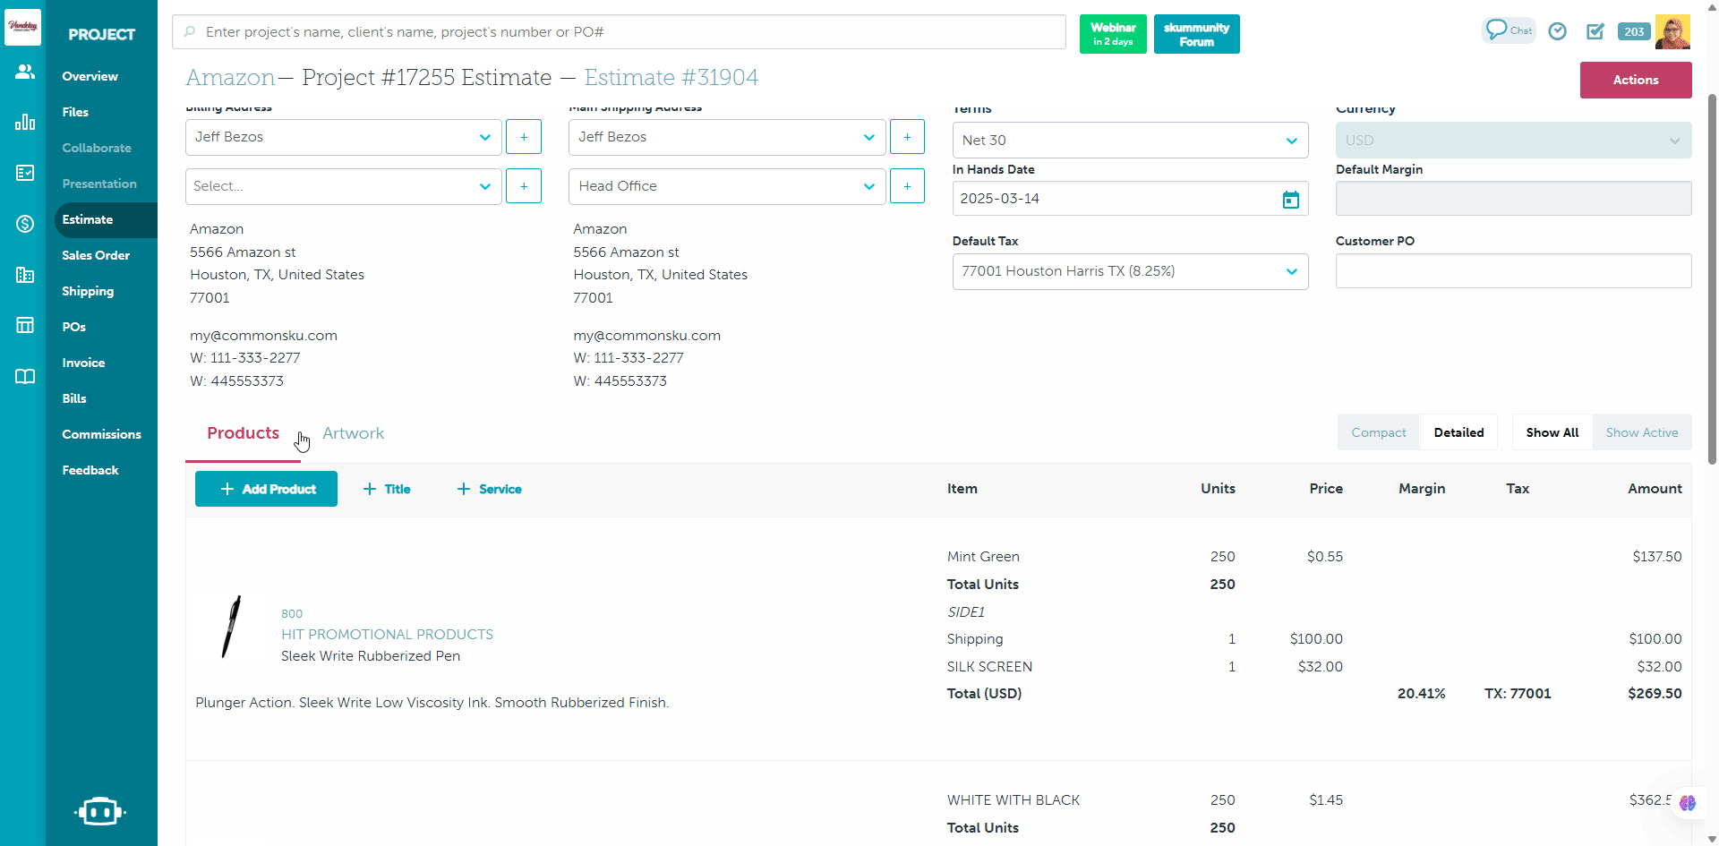Click the clock reminders icon in header
1719x846 pixels.
click(1558, 31)
